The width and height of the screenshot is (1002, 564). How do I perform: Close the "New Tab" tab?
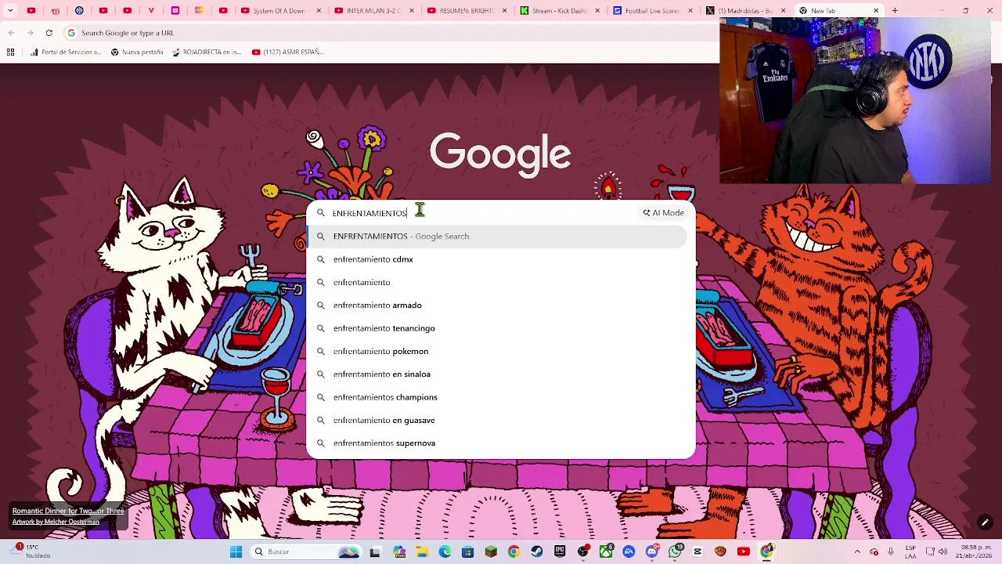(876, 11)
